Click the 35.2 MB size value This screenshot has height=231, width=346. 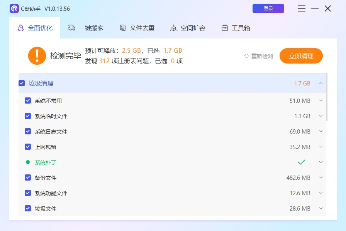(300, 147)
